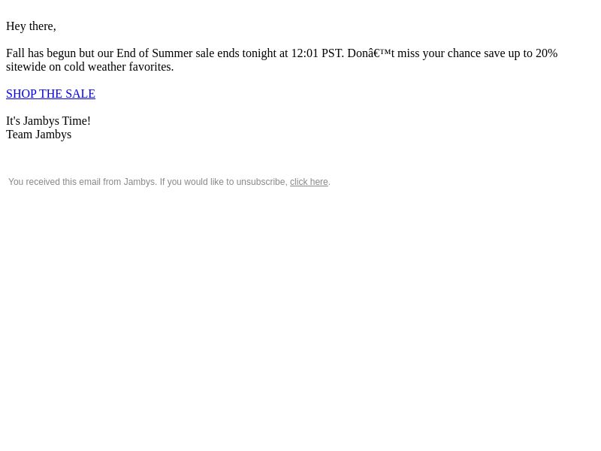Click the 'Hey there,' greeting text
The width and height of the screenshot is (601, 451).
tap(31, 26)
